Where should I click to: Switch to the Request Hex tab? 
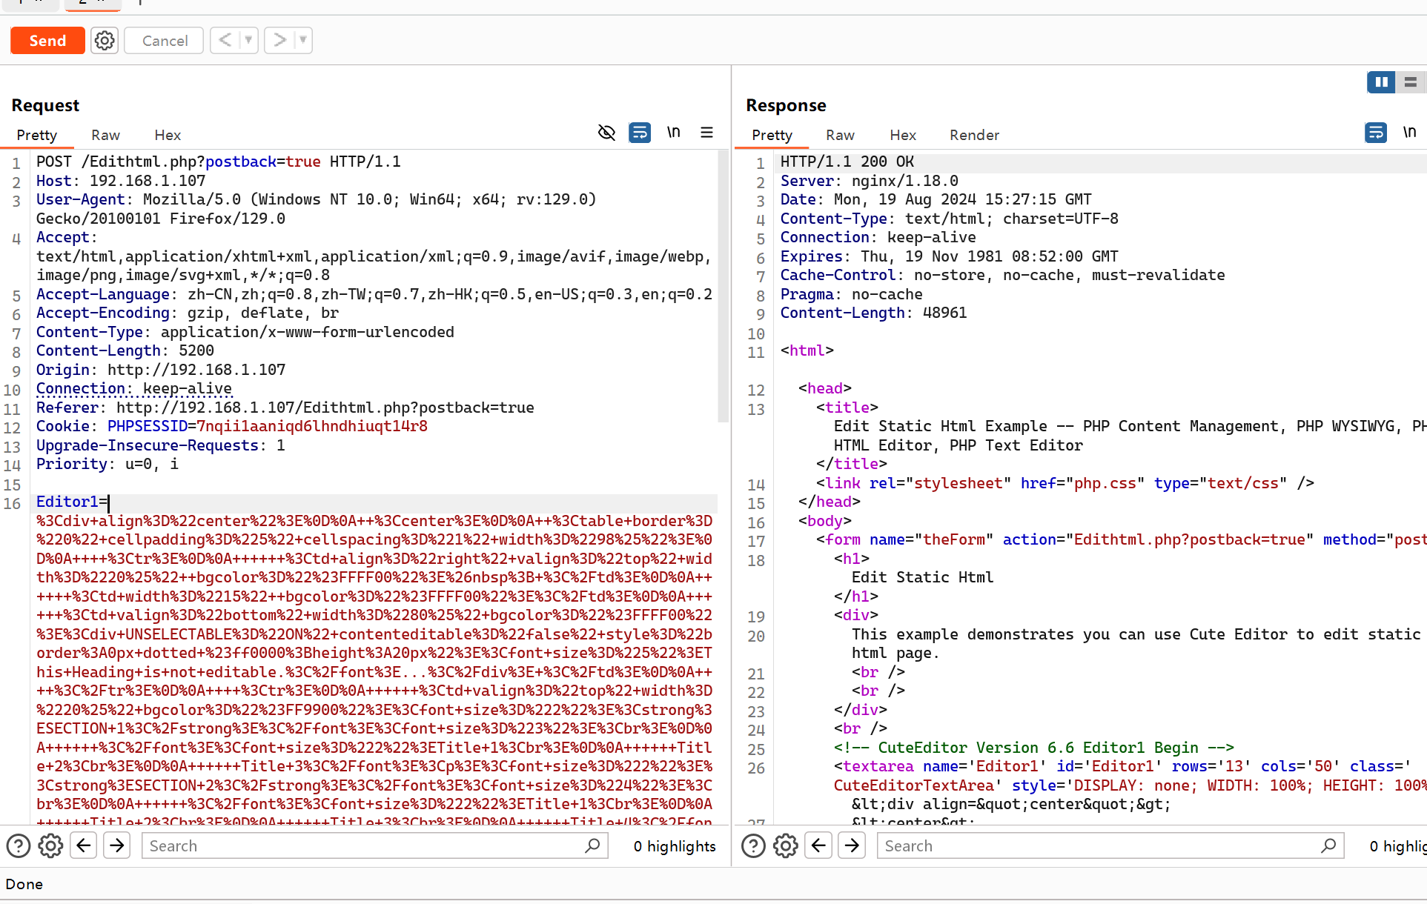[x=168, y=135]
